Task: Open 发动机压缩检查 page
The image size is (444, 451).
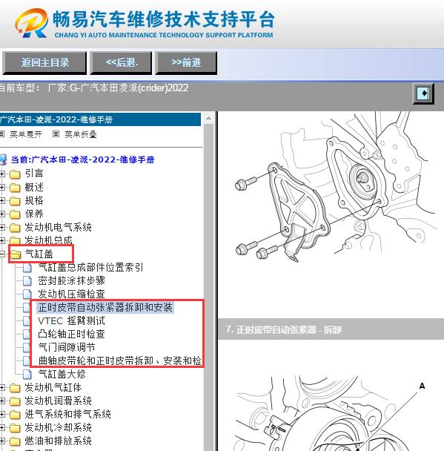Action: point(72,294)
